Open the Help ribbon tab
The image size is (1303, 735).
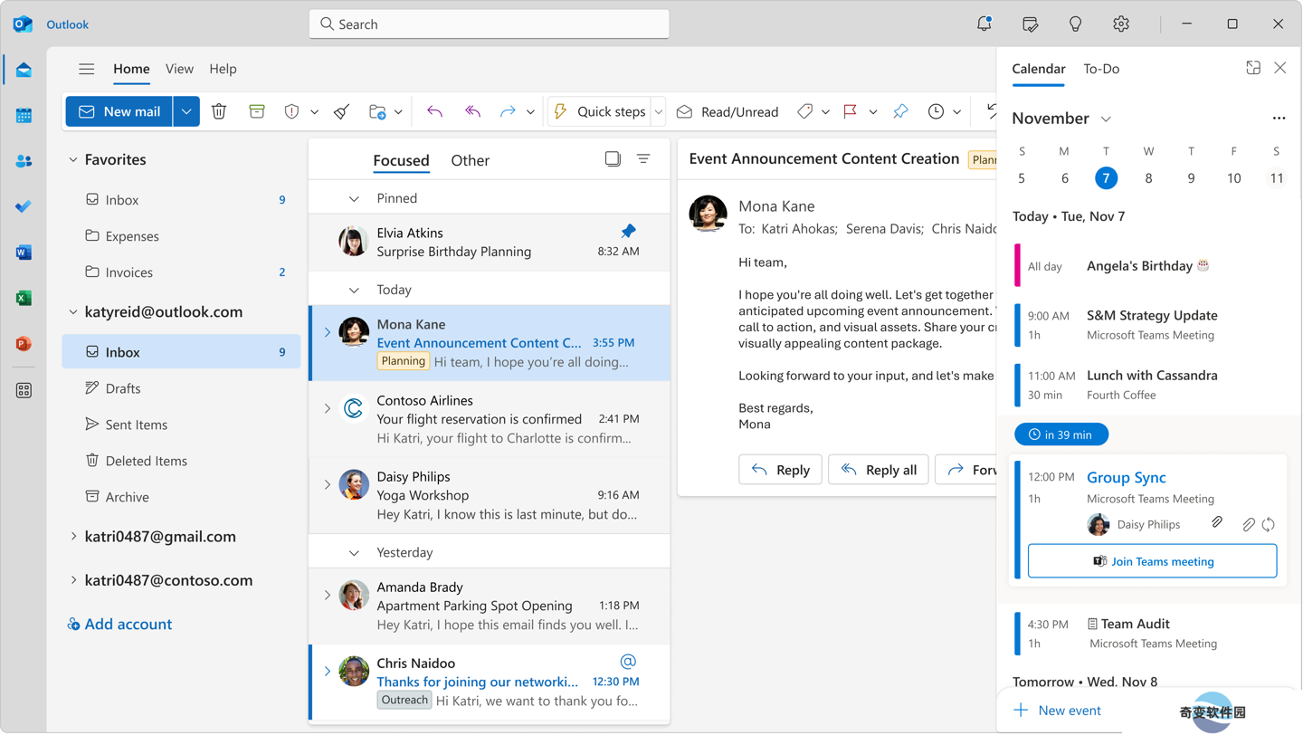tap(223, 69)
